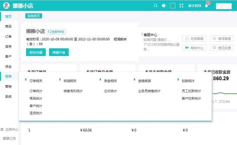Open the 意见反馈 button

(x=222, y=48)
